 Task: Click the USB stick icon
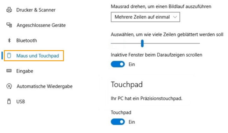tap(9, 101)
